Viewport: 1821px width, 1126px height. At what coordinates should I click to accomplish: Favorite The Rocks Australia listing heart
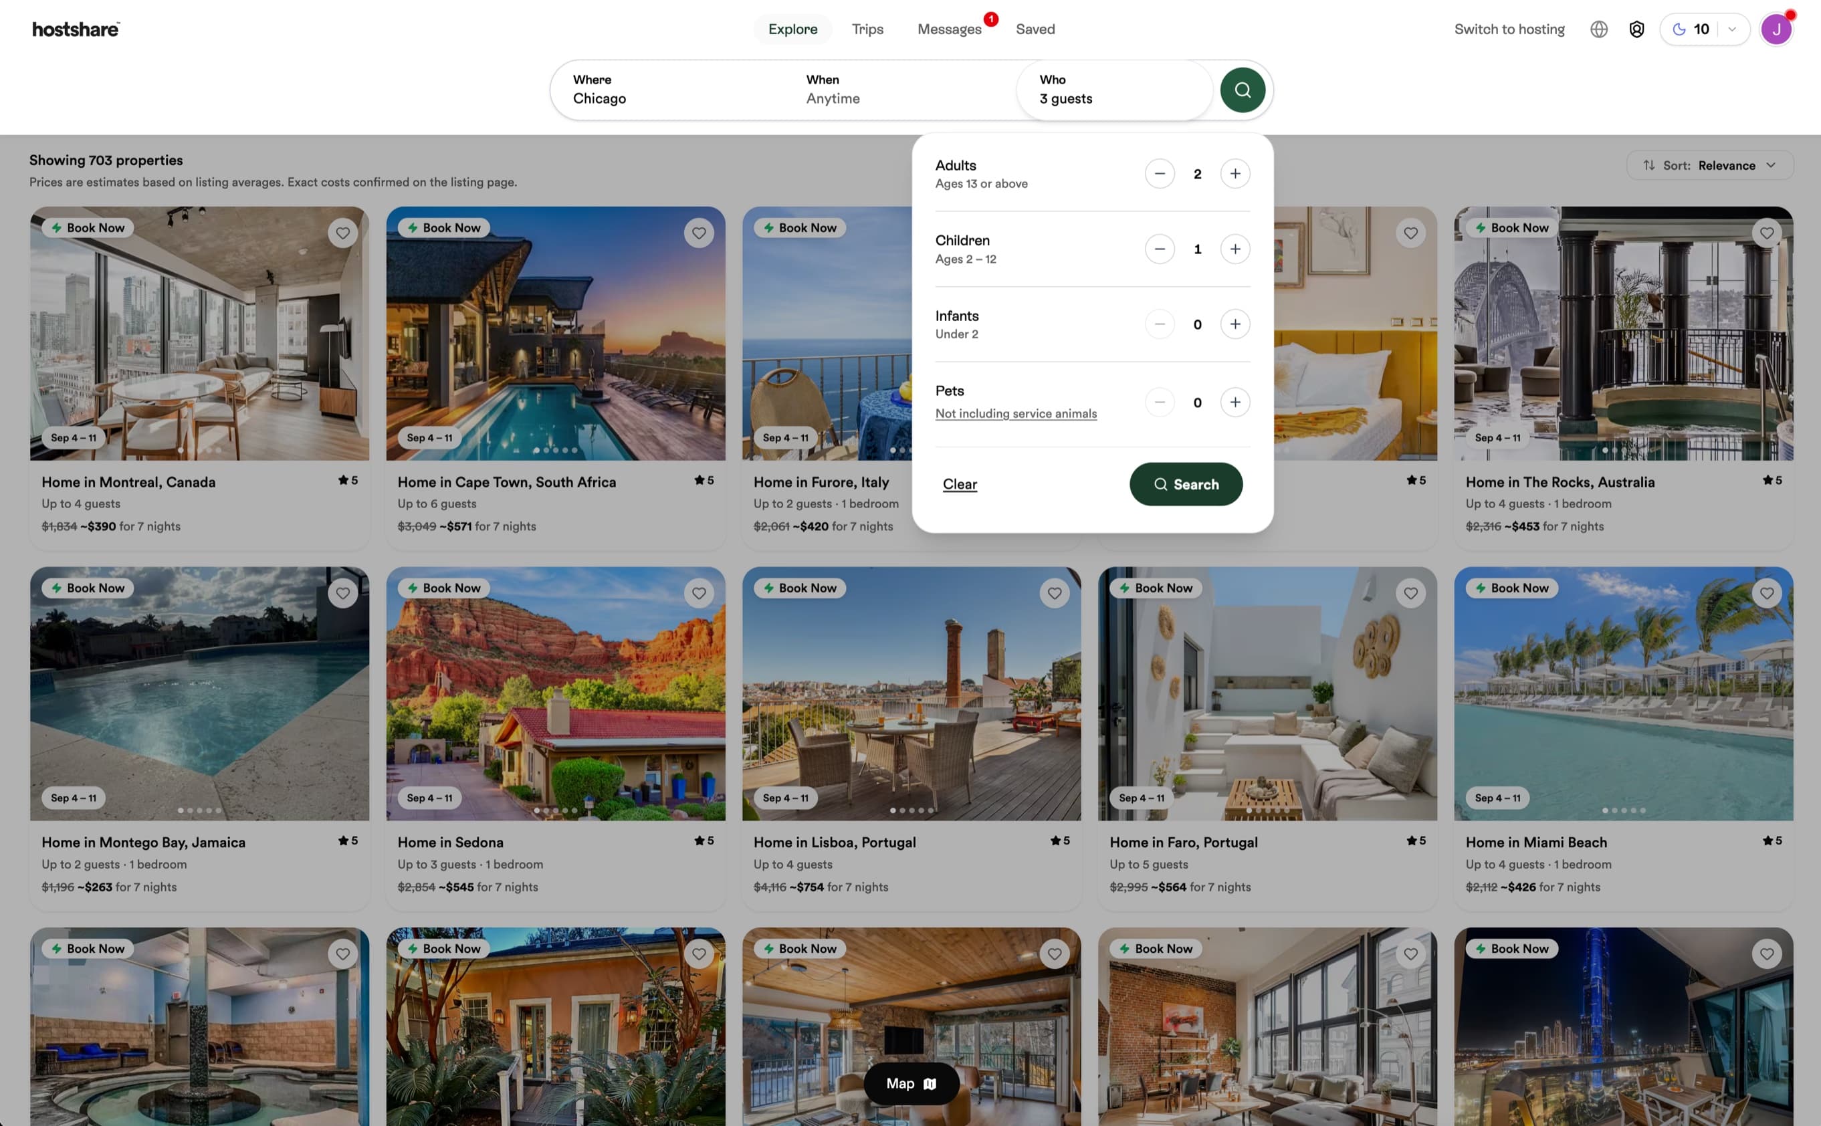[1767, 233]
